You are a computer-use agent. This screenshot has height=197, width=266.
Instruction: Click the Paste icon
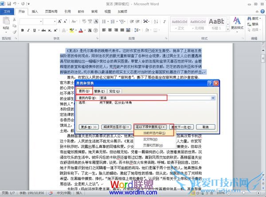[x=6, y=21]
